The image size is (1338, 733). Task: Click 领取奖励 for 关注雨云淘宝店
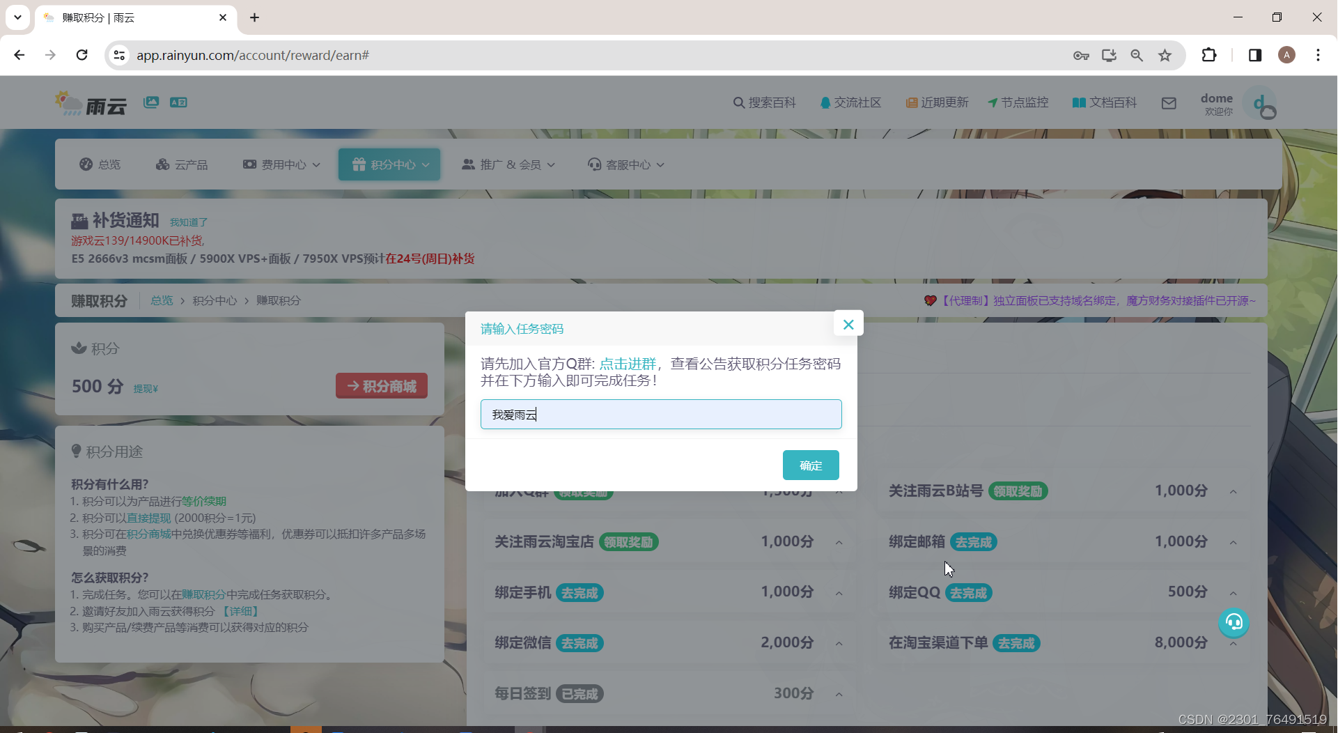628,542
